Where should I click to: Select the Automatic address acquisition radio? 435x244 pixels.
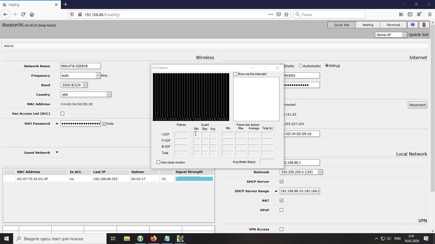[300, 66]
